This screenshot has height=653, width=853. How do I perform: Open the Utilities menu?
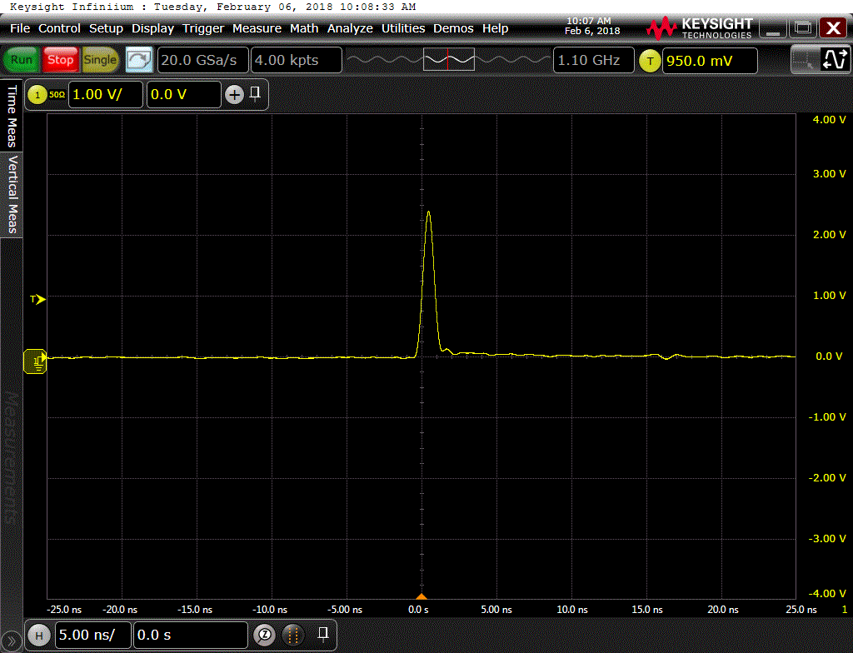pyautogui.click(x=403, y=28)
